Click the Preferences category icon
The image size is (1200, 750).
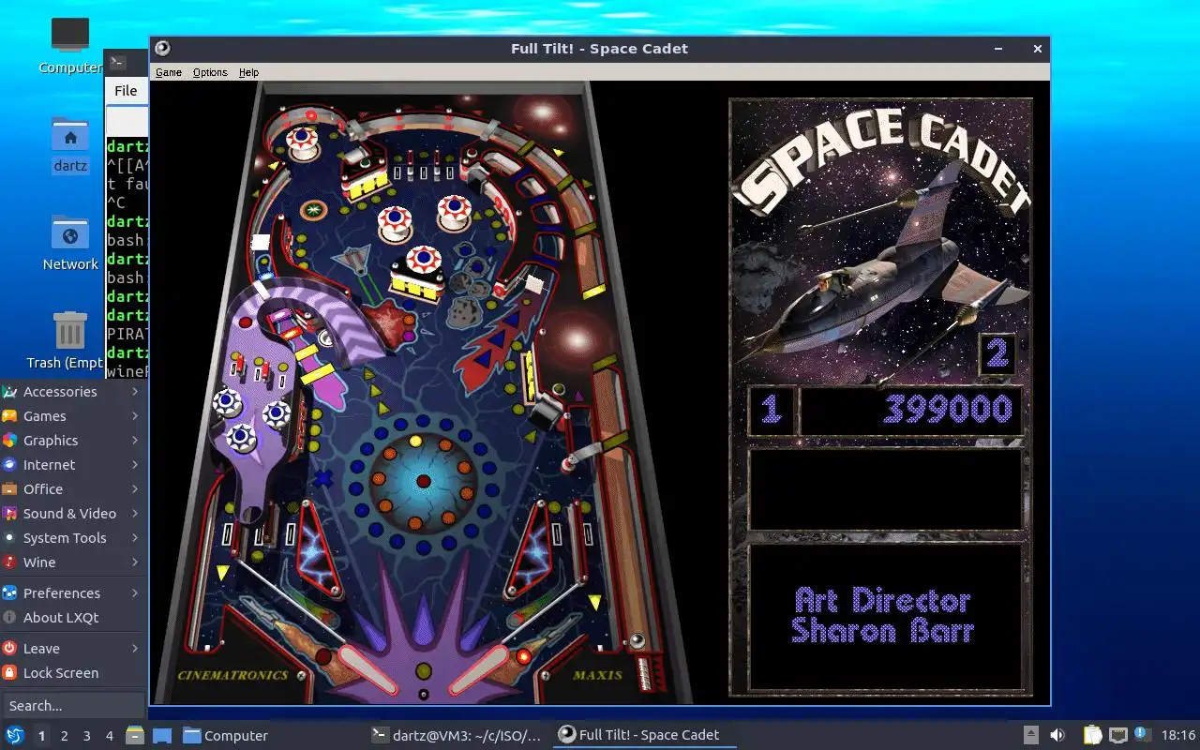pos(9,593)
